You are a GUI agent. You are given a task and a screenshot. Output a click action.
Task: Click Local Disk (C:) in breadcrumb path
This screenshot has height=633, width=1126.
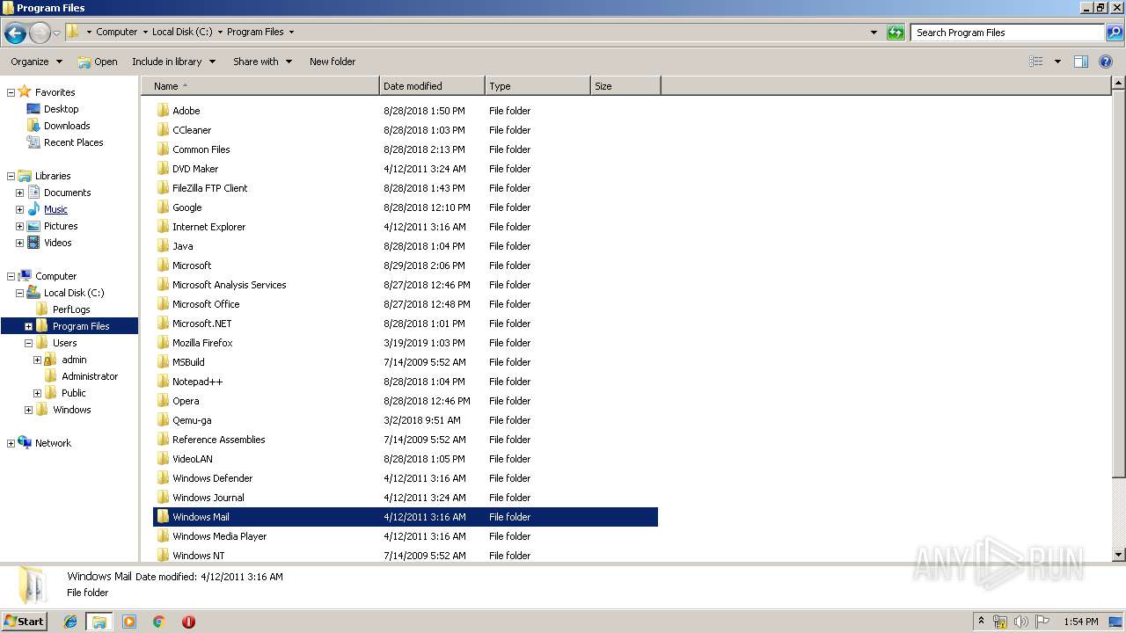tap(182, 32)
